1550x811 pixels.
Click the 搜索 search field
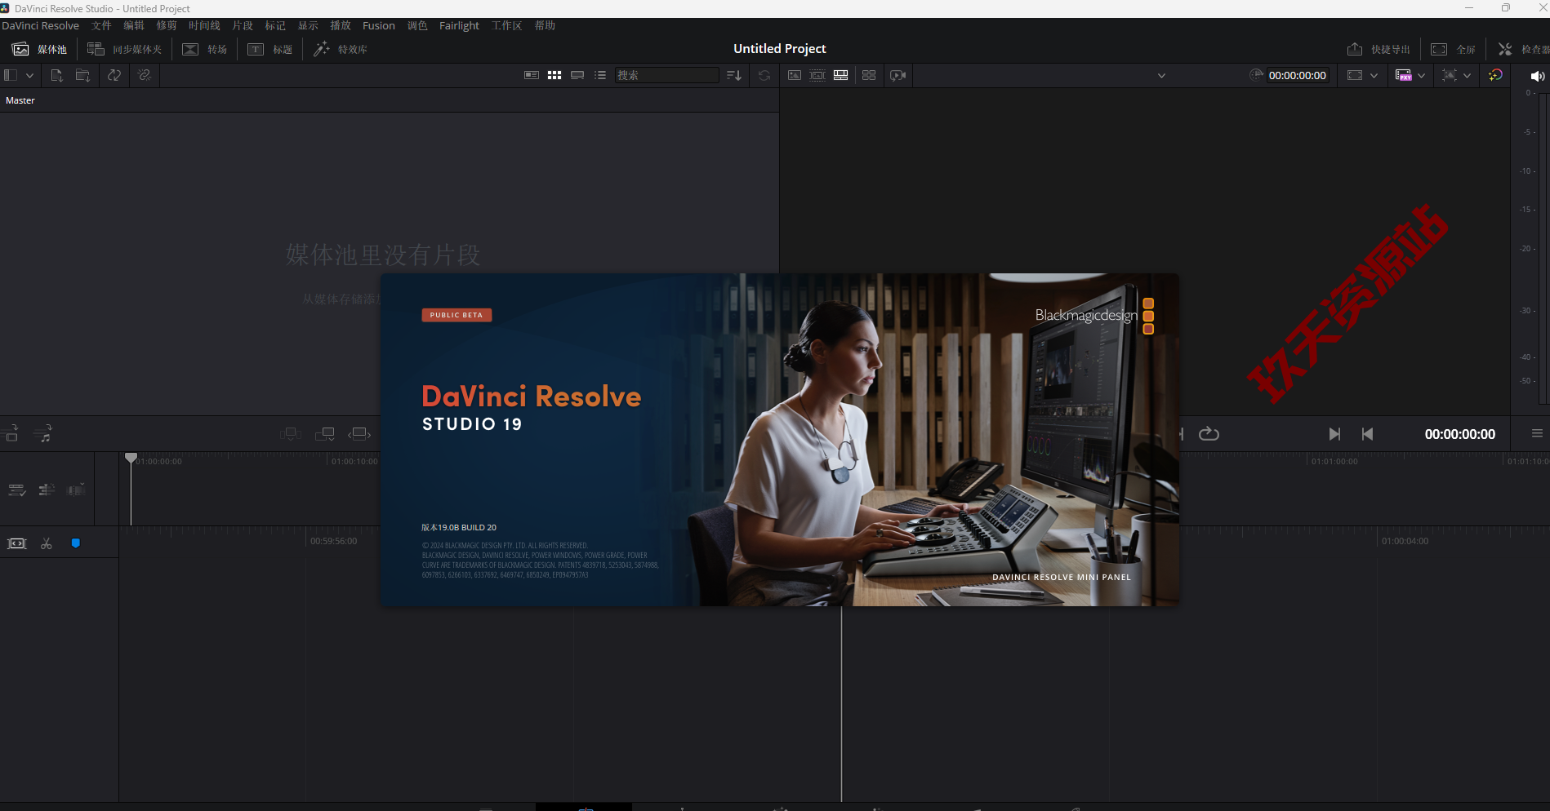[x=666, y=75]
